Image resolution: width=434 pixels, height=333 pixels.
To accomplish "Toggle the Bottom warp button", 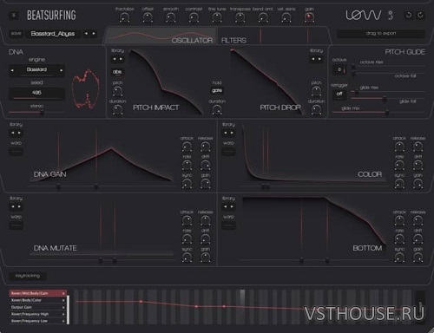I will click(228, 225).
